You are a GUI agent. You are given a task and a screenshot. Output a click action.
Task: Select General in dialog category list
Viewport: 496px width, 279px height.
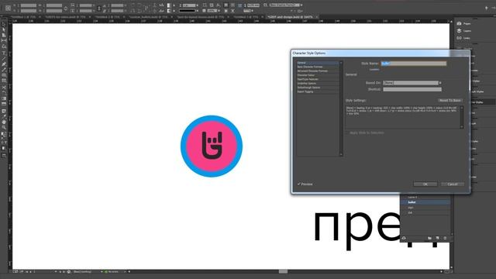pyautogui.click(x=318, y=63)
